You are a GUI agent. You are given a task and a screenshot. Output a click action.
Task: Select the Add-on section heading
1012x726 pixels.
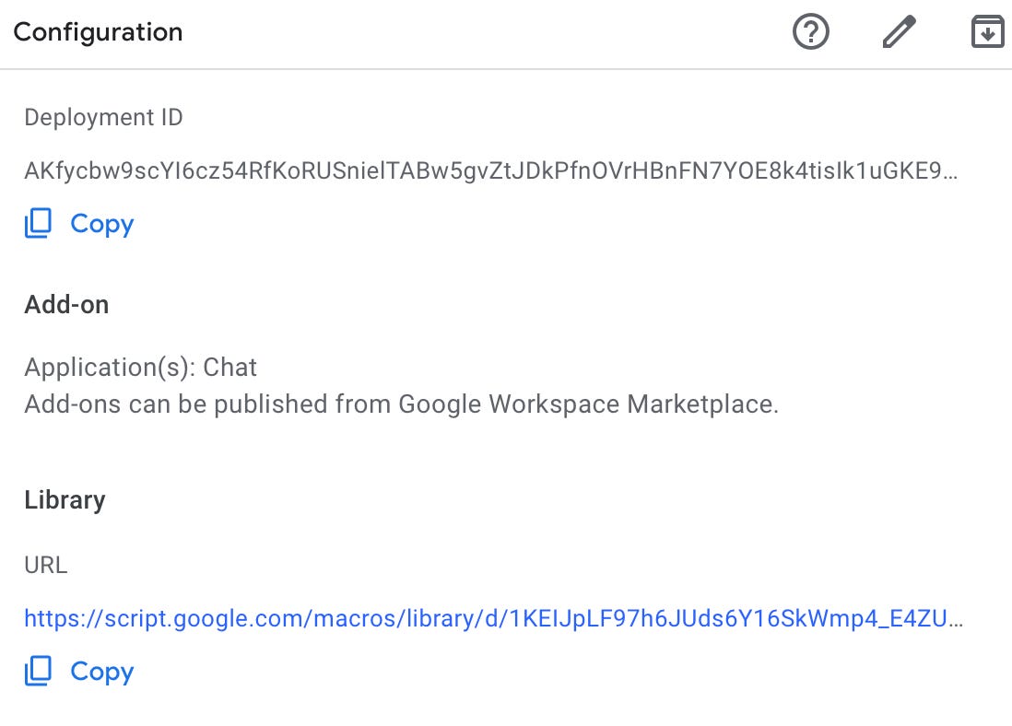[66, 305]
